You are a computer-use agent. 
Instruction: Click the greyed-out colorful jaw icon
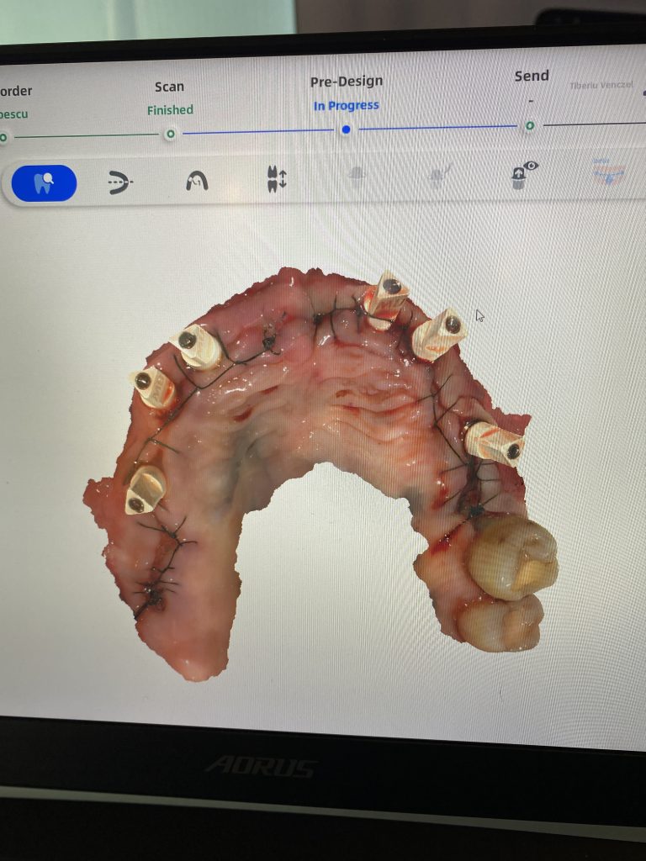pyautogui.click(x=609, y=172)
